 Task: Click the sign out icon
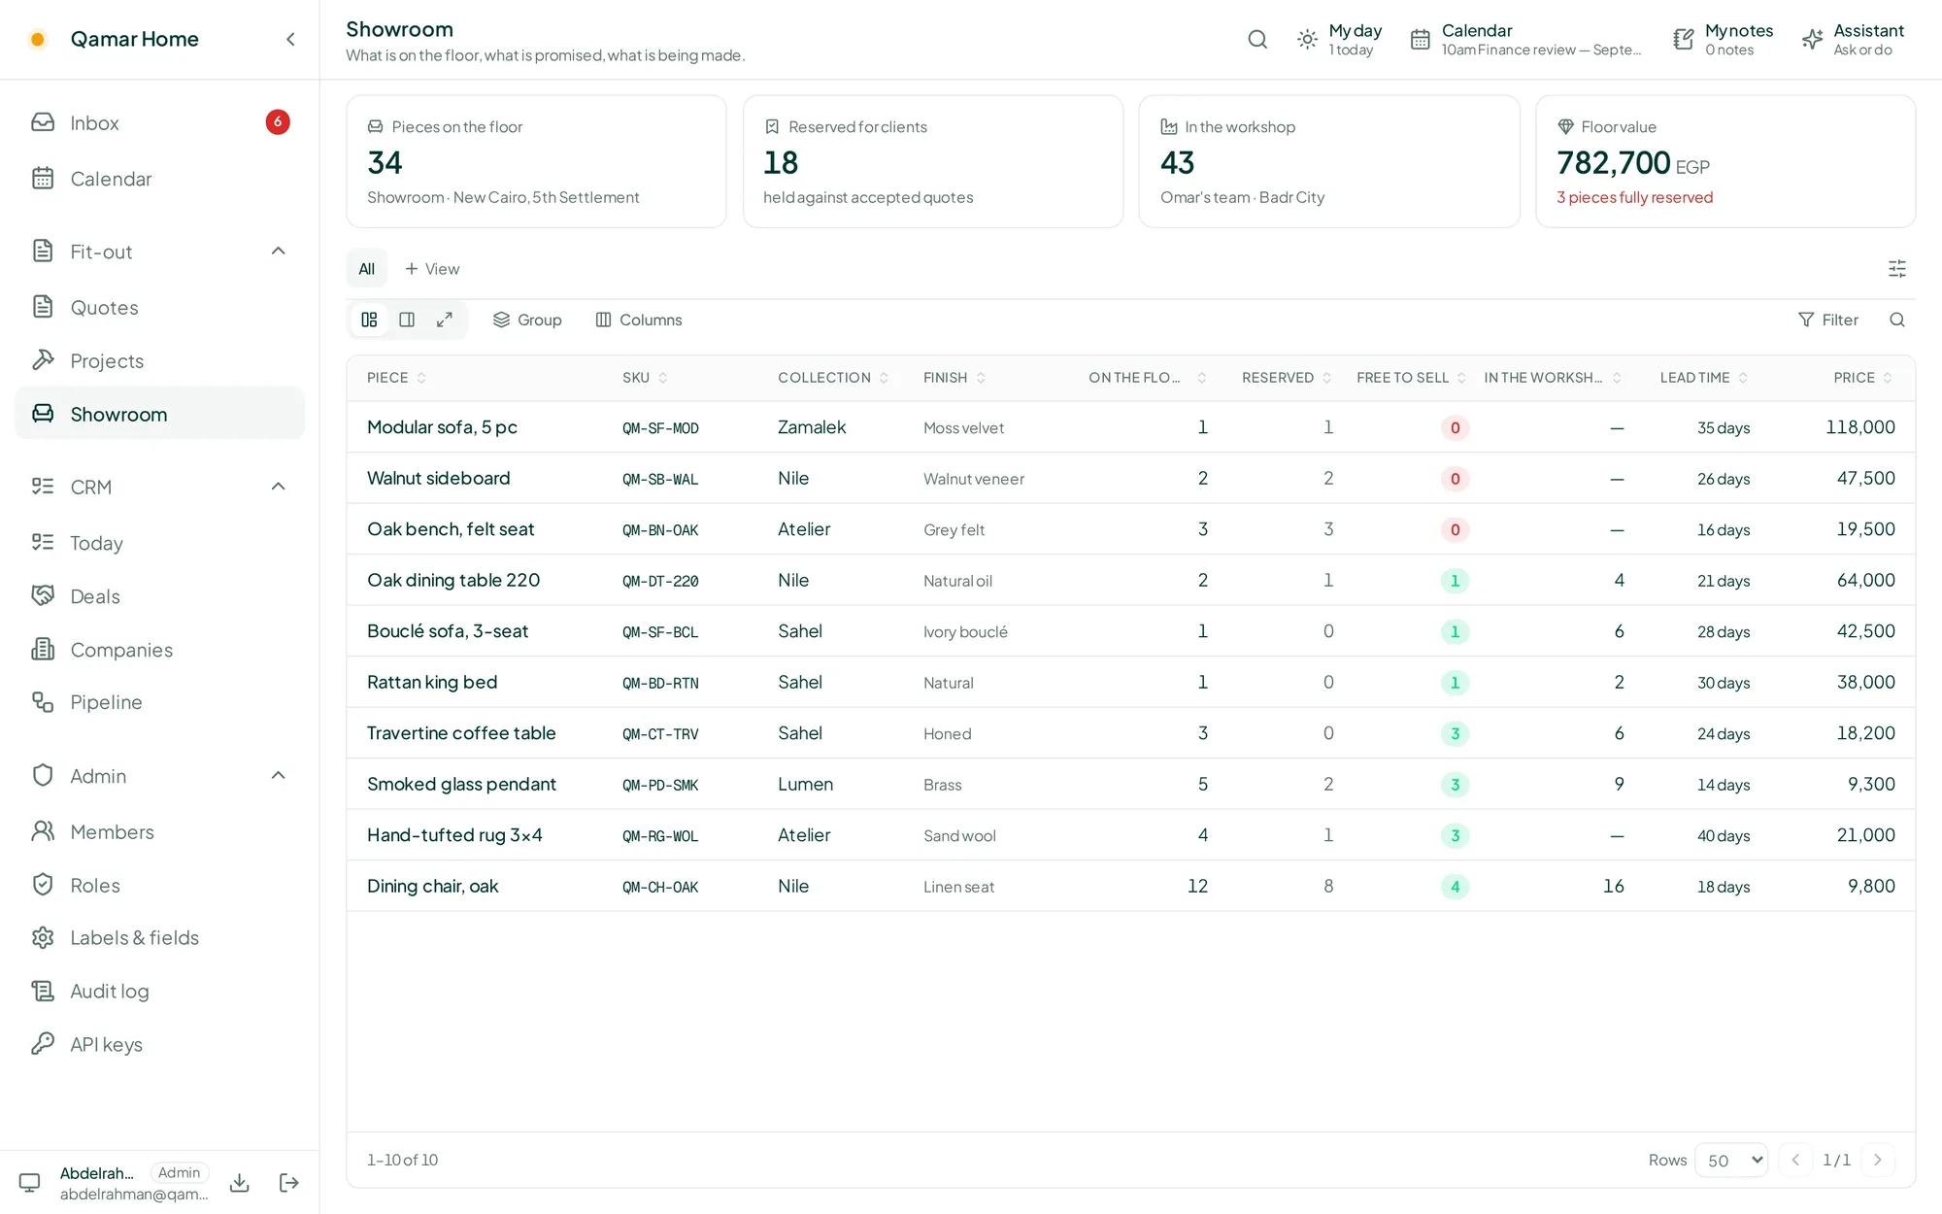[288, 1183]
